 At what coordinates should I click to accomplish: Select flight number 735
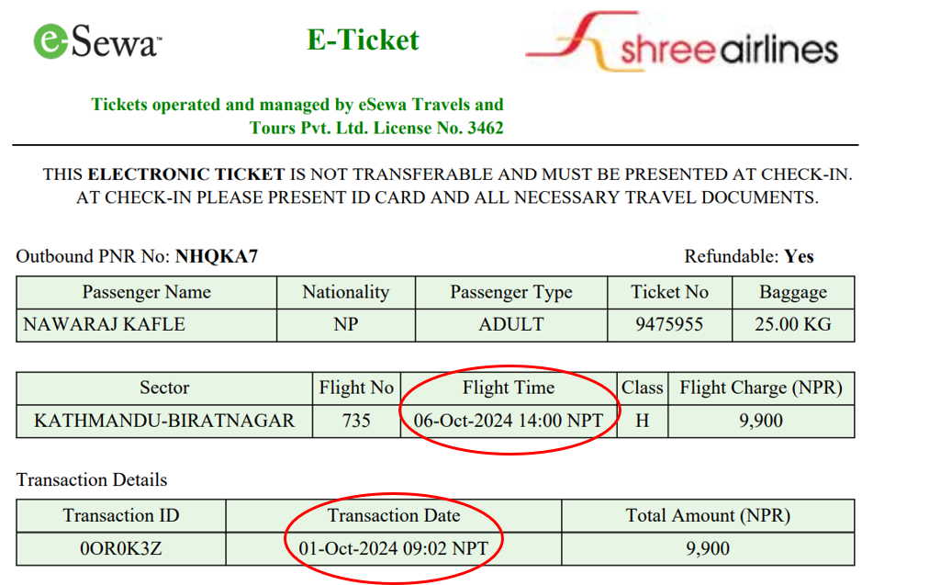(x=355, y=421)
